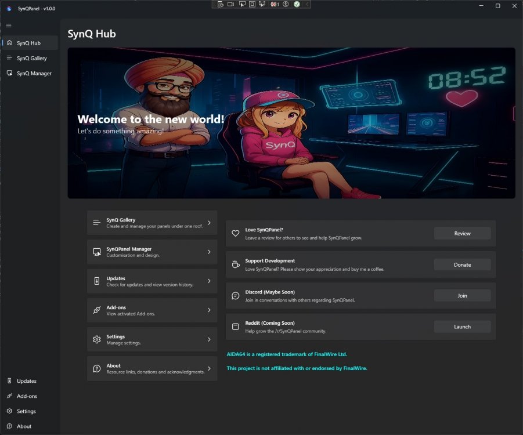Click the coffee cup Support Development icon
523x435 pixels.
pyautogui.click(x=235, y=264)
